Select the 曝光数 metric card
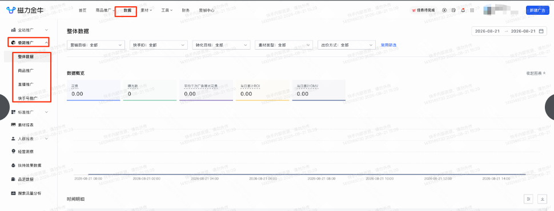 (x=150, y=91)
